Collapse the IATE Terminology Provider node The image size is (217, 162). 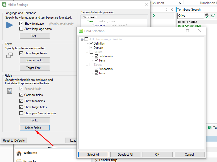(x=82, y=39)
